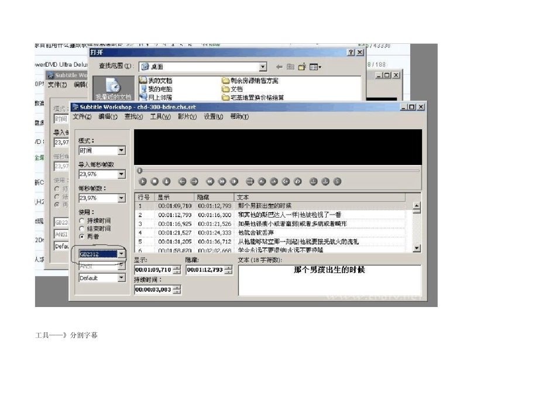Screen dimensions: 556x393
Task: Jump to next subtitle with right-arrow button
Action: (x=194, y=181)
